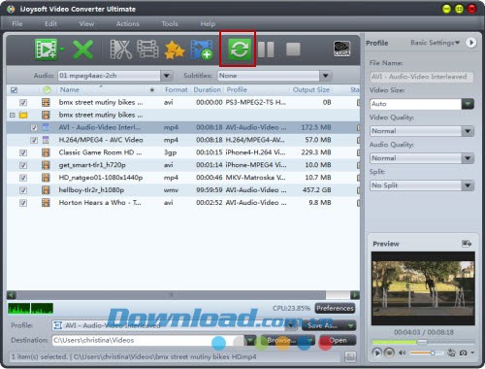Collapse the bmx street mutiny bikes group

(x=13, y=115)
